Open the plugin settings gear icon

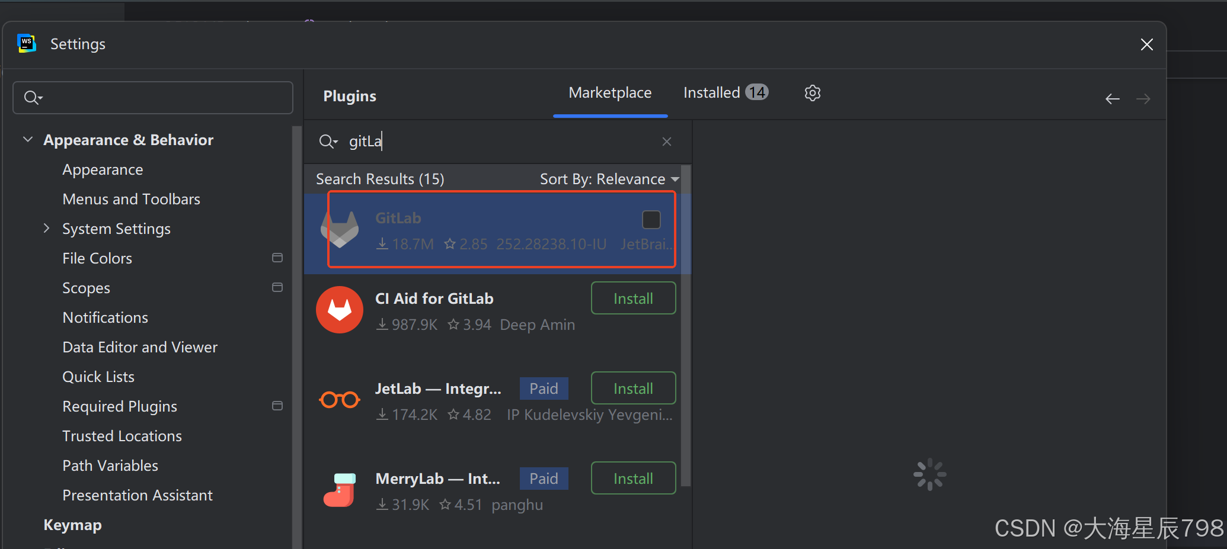(x=813, y=93)
